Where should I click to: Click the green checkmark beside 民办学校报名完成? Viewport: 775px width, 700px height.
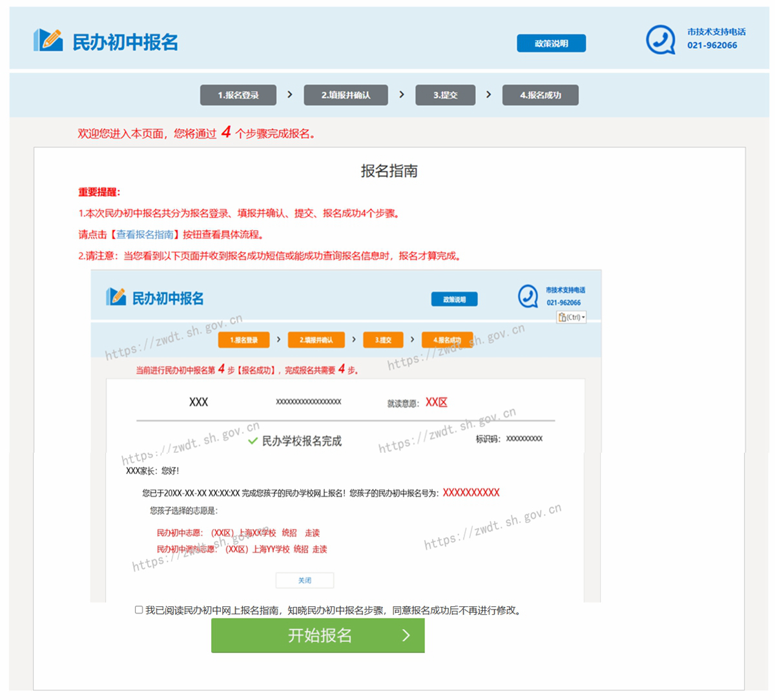tap(253, 441)
